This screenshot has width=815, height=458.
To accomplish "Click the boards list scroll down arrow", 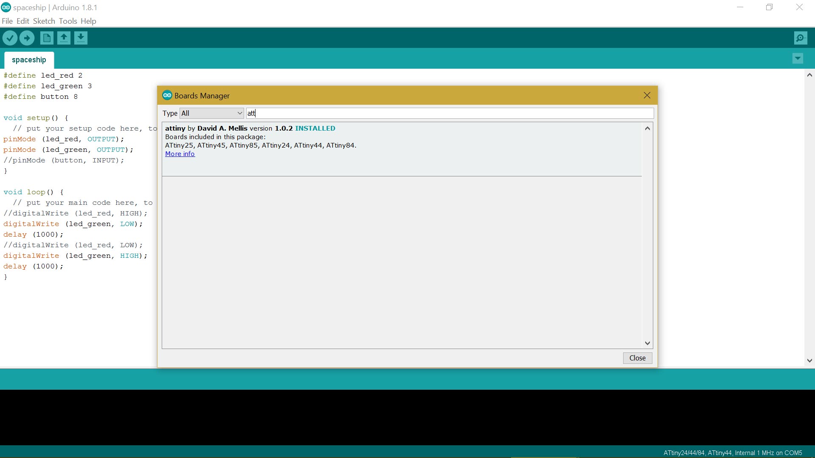I will click(x=647, y=343).
